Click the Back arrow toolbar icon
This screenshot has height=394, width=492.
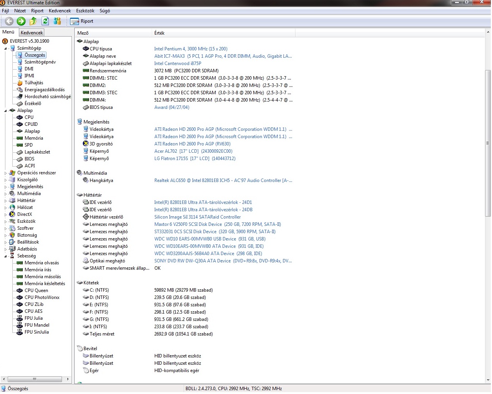coord(9,21)
